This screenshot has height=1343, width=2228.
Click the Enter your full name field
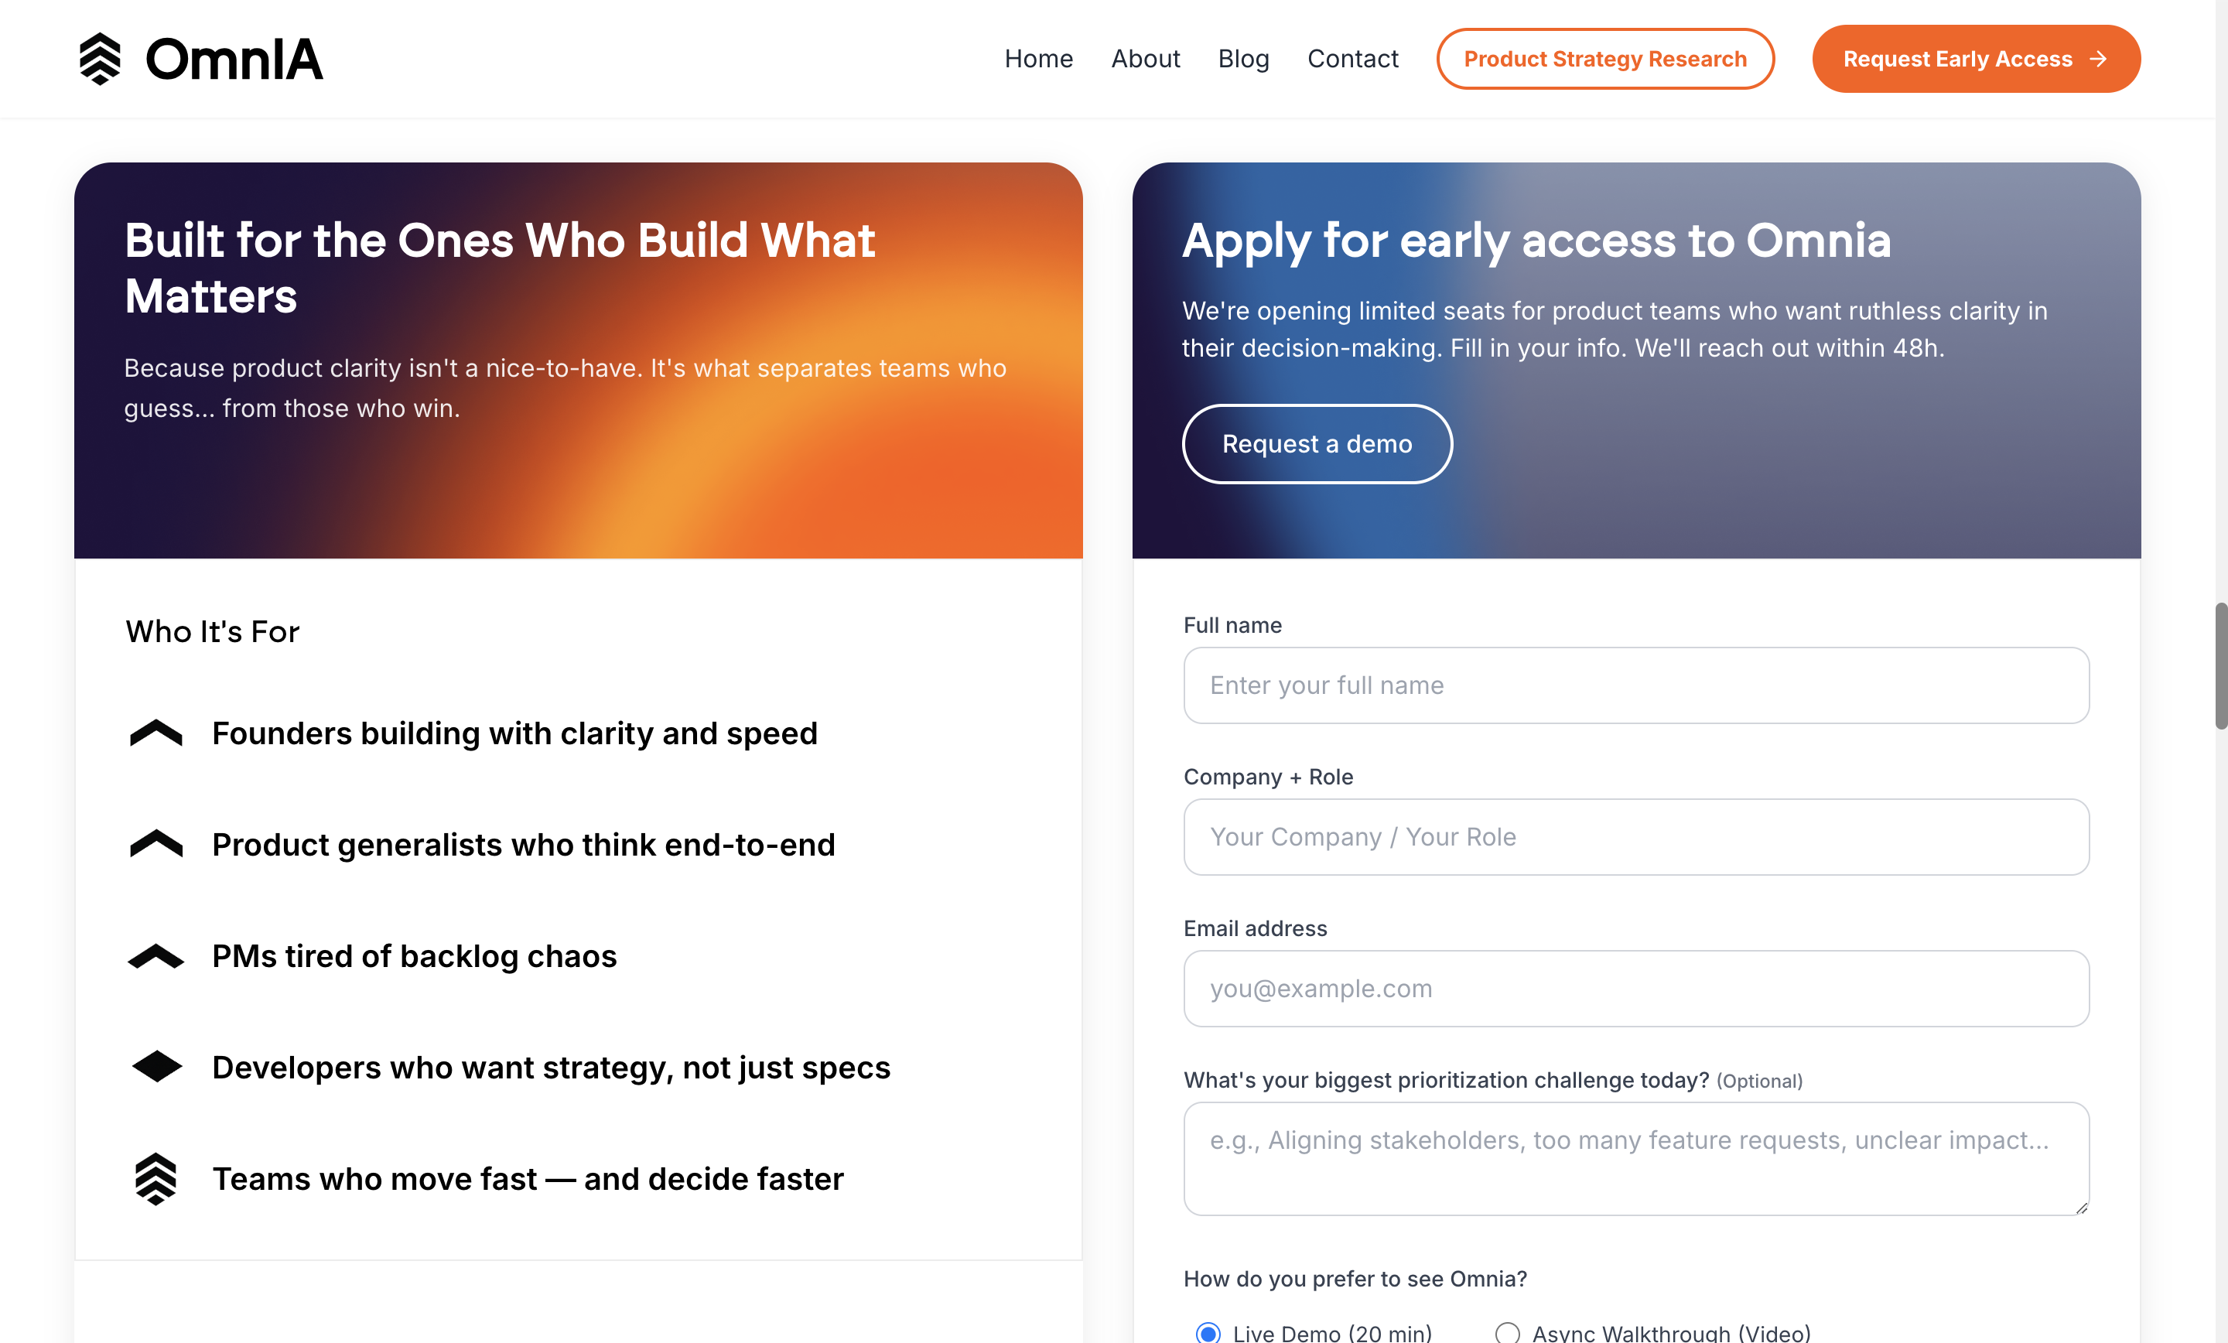(x=1634, y=685)
